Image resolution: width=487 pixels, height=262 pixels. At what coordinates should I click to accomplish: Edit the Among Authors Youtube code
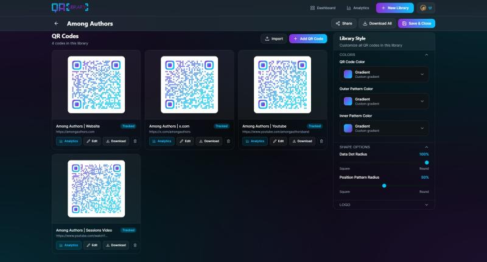(x=278, y=141)
